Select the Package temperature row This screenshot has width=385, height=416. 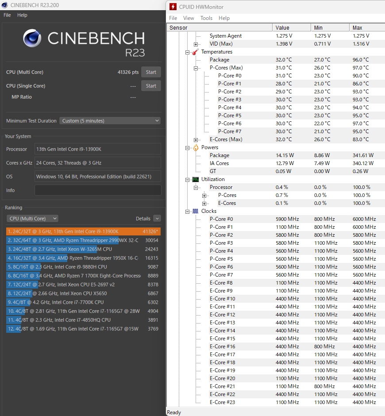pyautogui.click(x=296, y=60)
